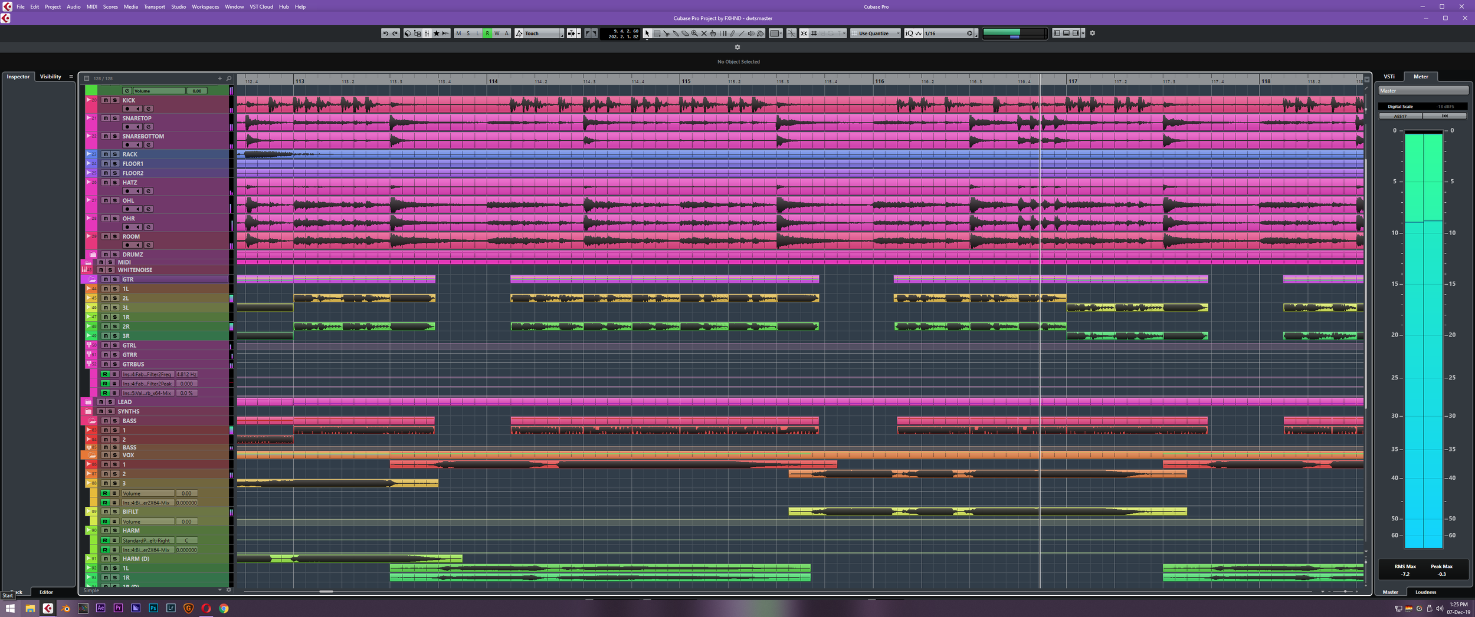Screen dimensions: 1475x617
Task: Open toolbar setup gear next to layout buttons
Action: click(x=1092, y=33)
